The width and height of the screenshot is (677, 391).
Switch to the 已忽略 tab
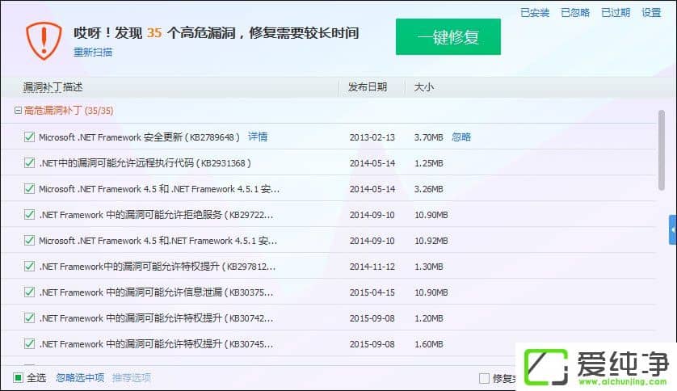click(575, 13)
